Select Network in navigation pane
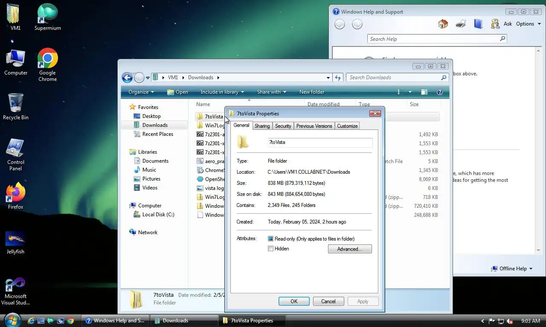This screenshot has height=327, width=546. pos(148,232)
